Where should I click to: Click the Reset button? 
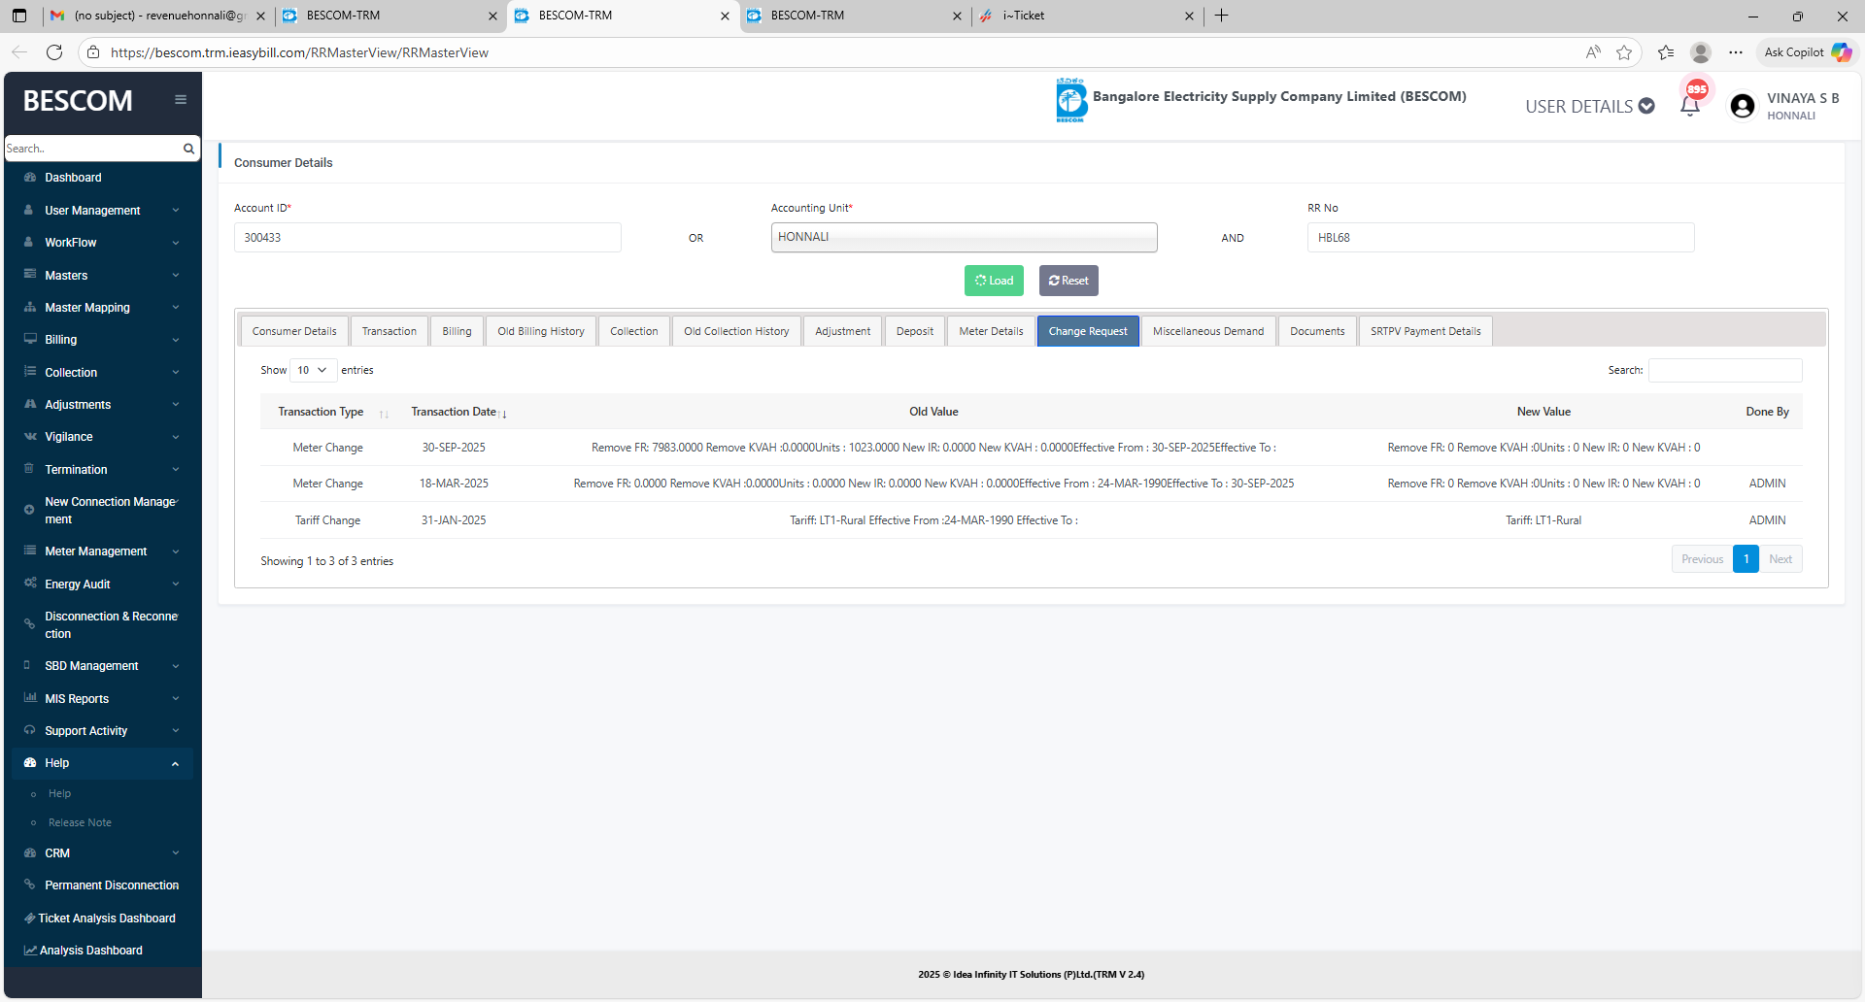click(1068, 281)
